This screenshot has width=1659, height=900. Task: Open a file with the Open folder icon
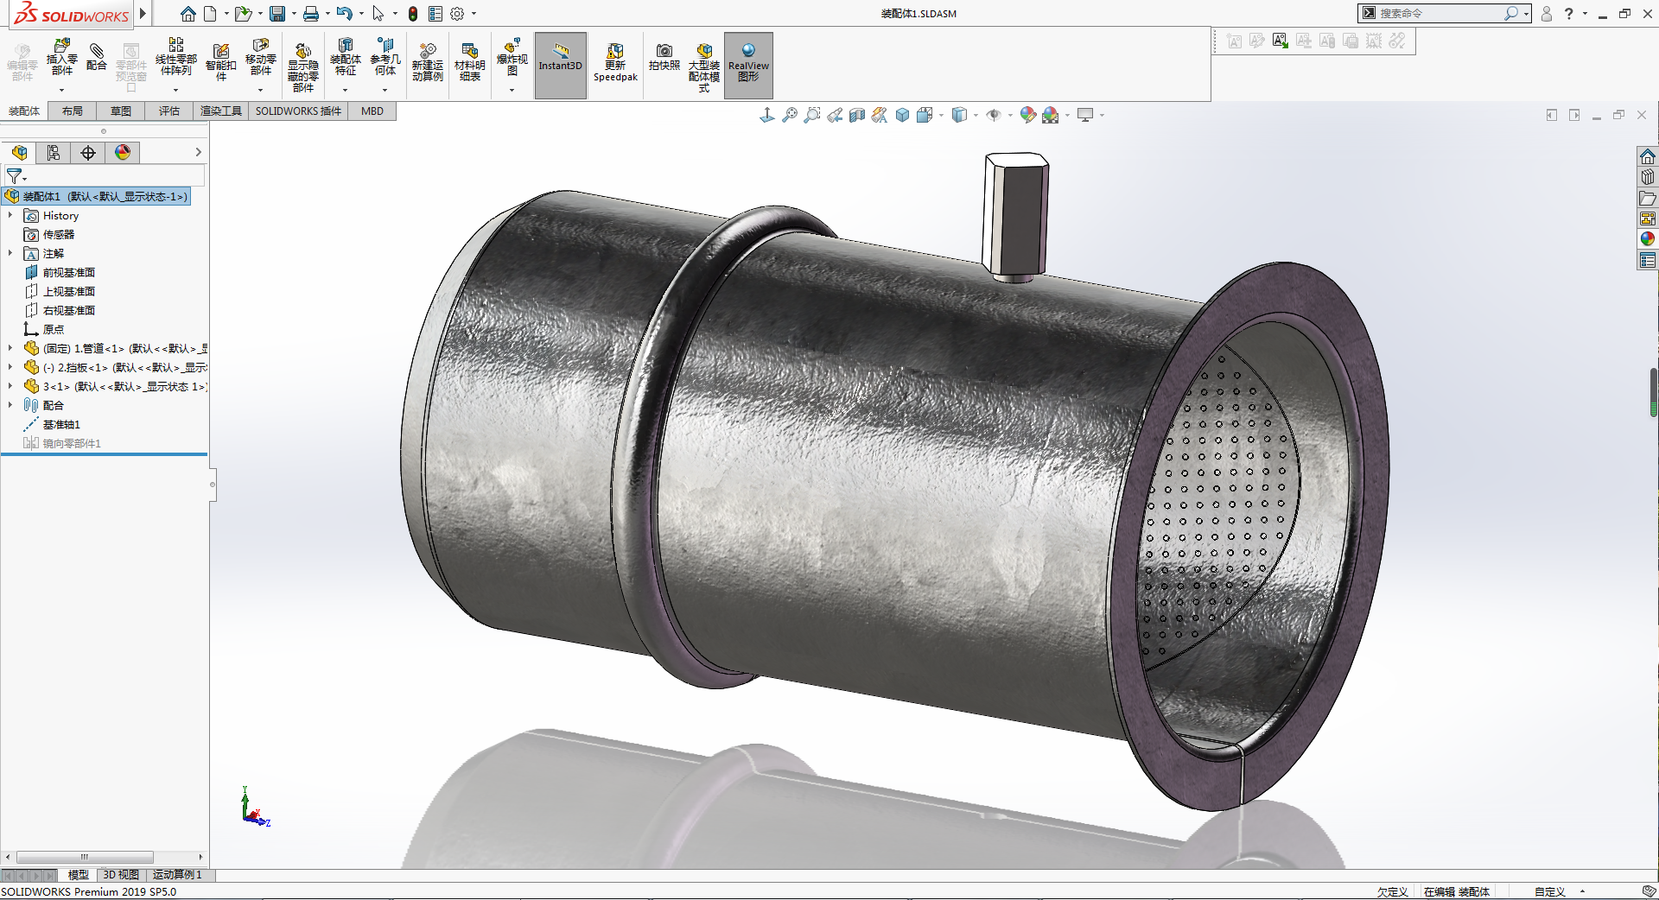tap(243, 14)
